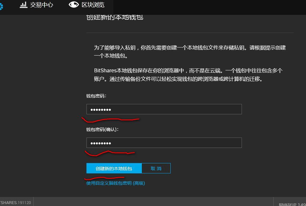
Task: Focus the 钱包密码 password input field
Action: [x=164, y=109]
